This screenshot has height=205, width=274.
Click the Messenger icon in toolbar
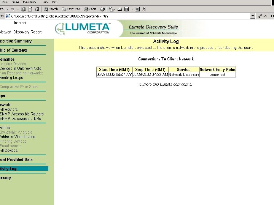click(x=144, y=9)
